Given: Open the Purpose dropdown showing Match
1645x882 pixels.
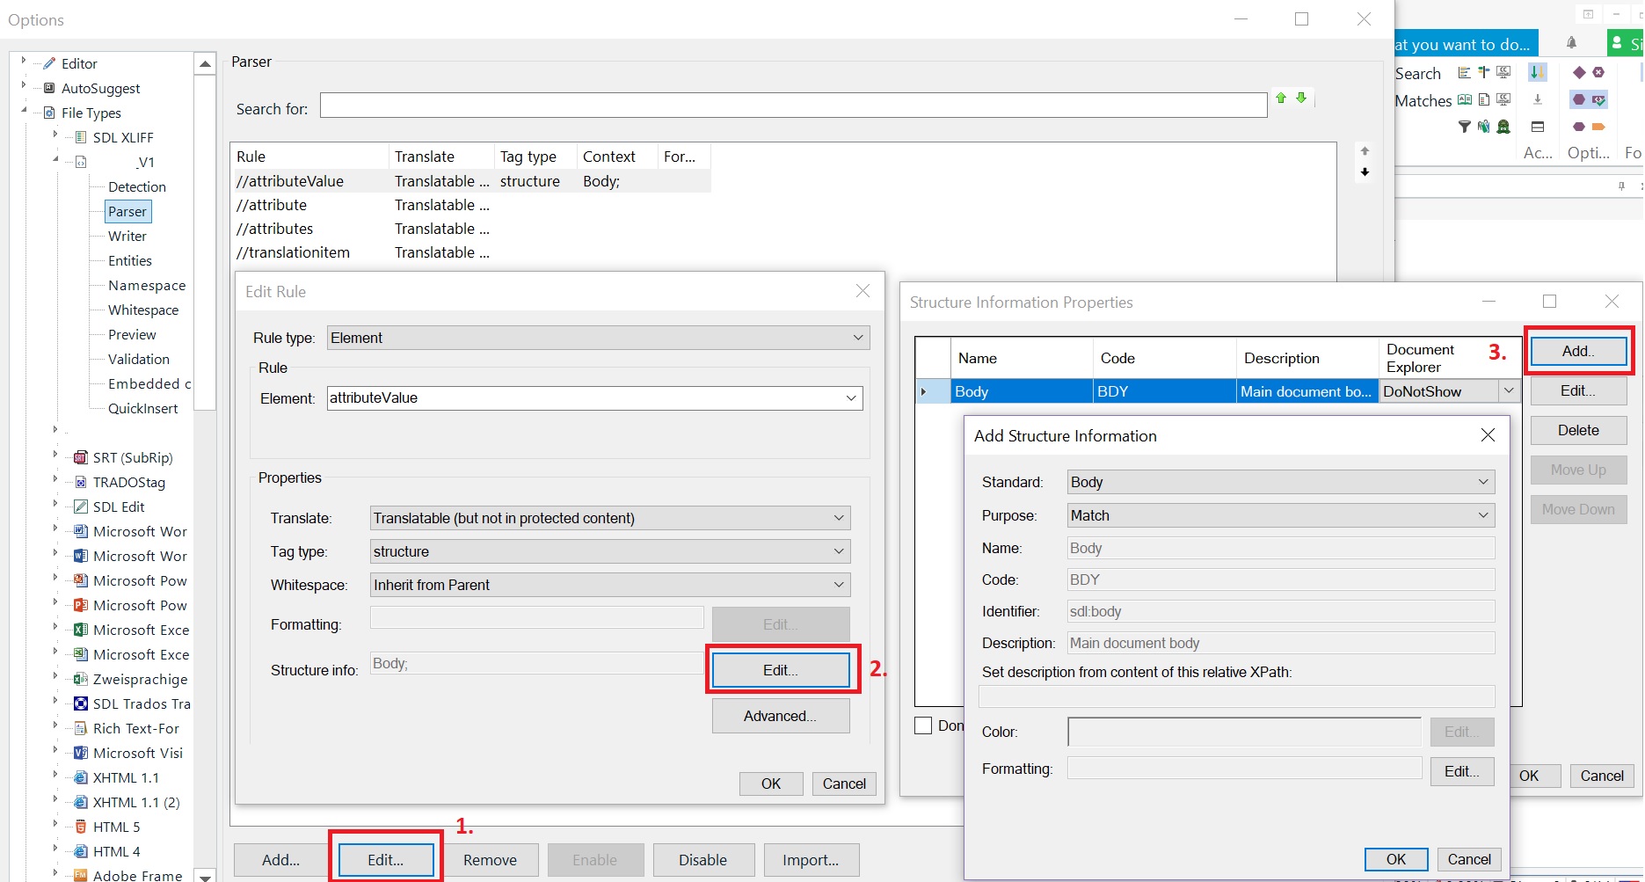Looking at the screenshot, I should point(1484,515).
